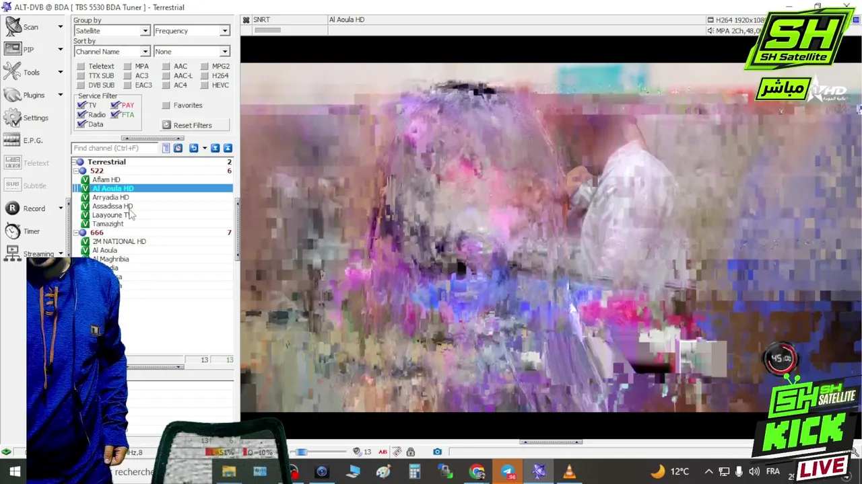Image resolution: width=862 pixels, height=484 pixels.
Task: Open the PIP picture-in-picture option
Action: click(x=32, y=49)
